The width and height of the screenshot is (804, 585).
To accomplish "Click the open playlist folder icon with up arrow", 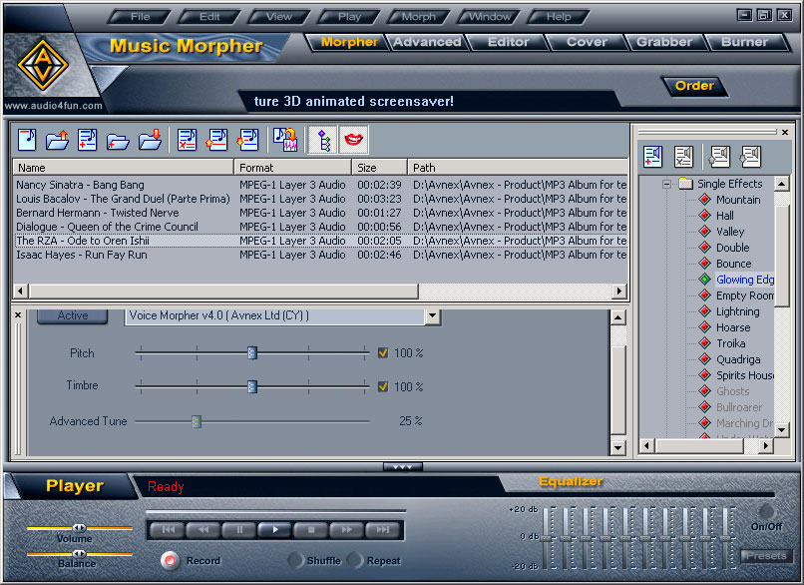I will 58,140.
